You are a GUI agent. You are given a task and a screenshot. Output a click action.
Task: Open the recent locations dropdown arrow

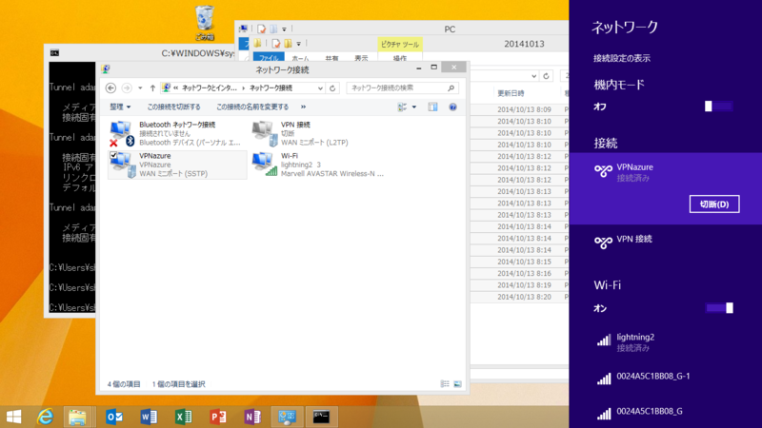(140, 88)
